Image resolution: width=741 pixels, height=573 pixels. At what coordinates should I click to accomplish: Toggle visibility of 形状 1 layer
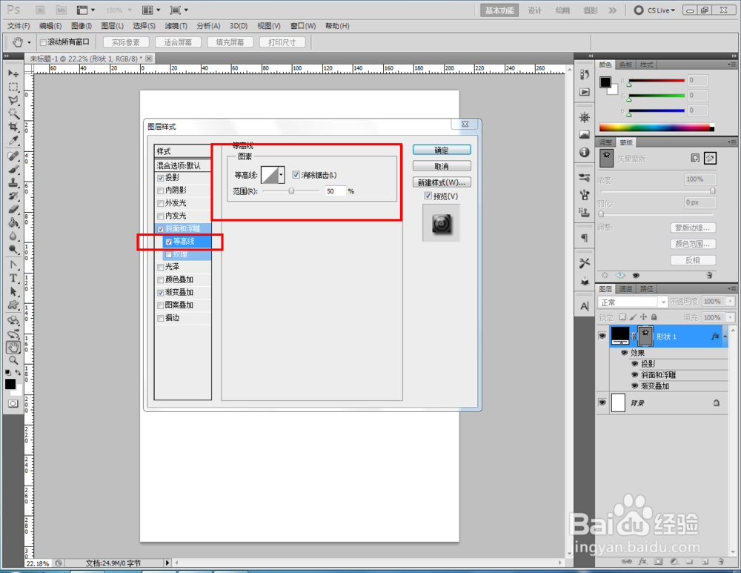[602, 336]
